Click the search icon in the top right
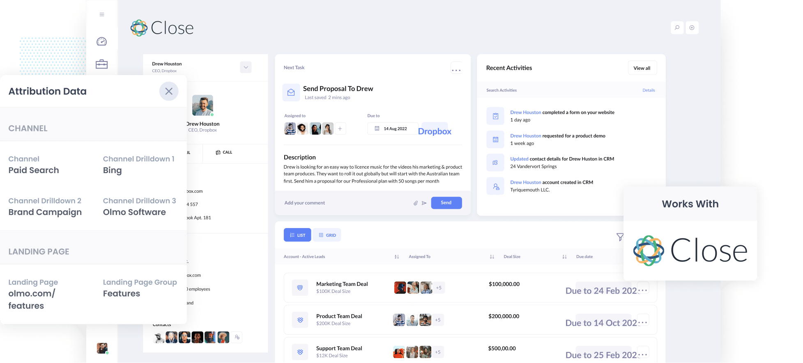The width and height of the screenshot is (803, 363). tap(677, 27)
